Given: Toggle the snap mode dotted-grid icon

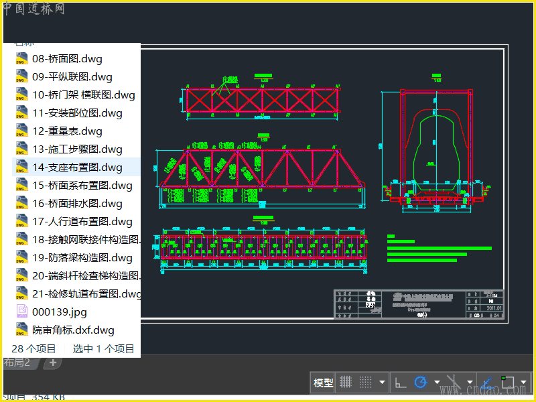Looking at the screenshot, I should tap(365, 383).
